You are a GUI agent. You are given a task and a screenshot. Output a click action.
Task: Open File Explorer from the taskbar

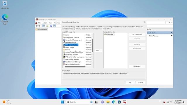(108, 102)
